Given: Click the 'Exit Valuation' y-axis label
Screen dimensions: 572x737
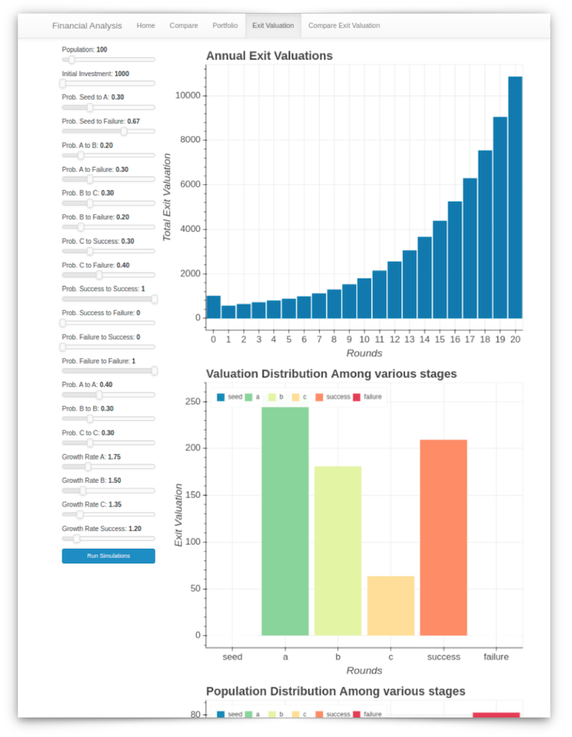Looking at the screenshot, I should [178, 515].
